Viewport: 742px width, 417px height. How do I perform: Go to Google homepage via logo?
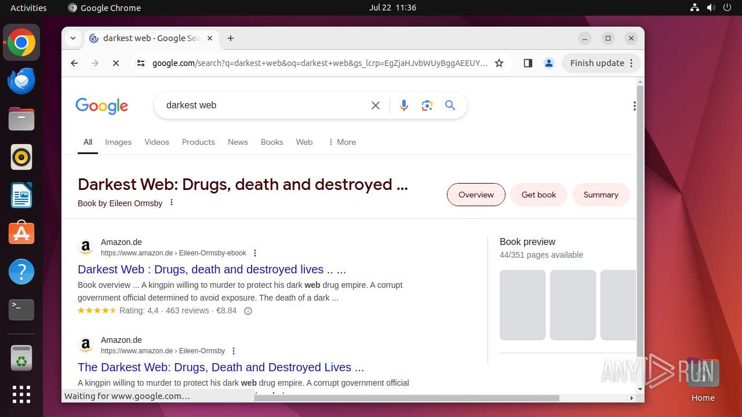101,106
